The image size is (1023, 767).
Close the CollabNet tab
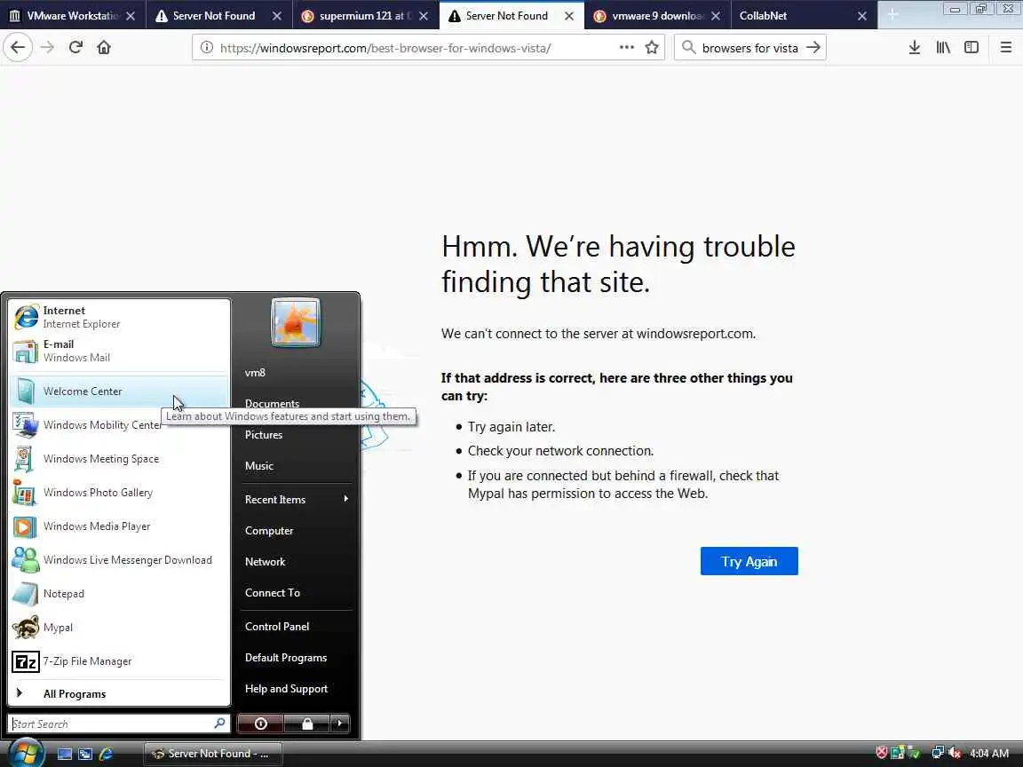coord(862,16)
